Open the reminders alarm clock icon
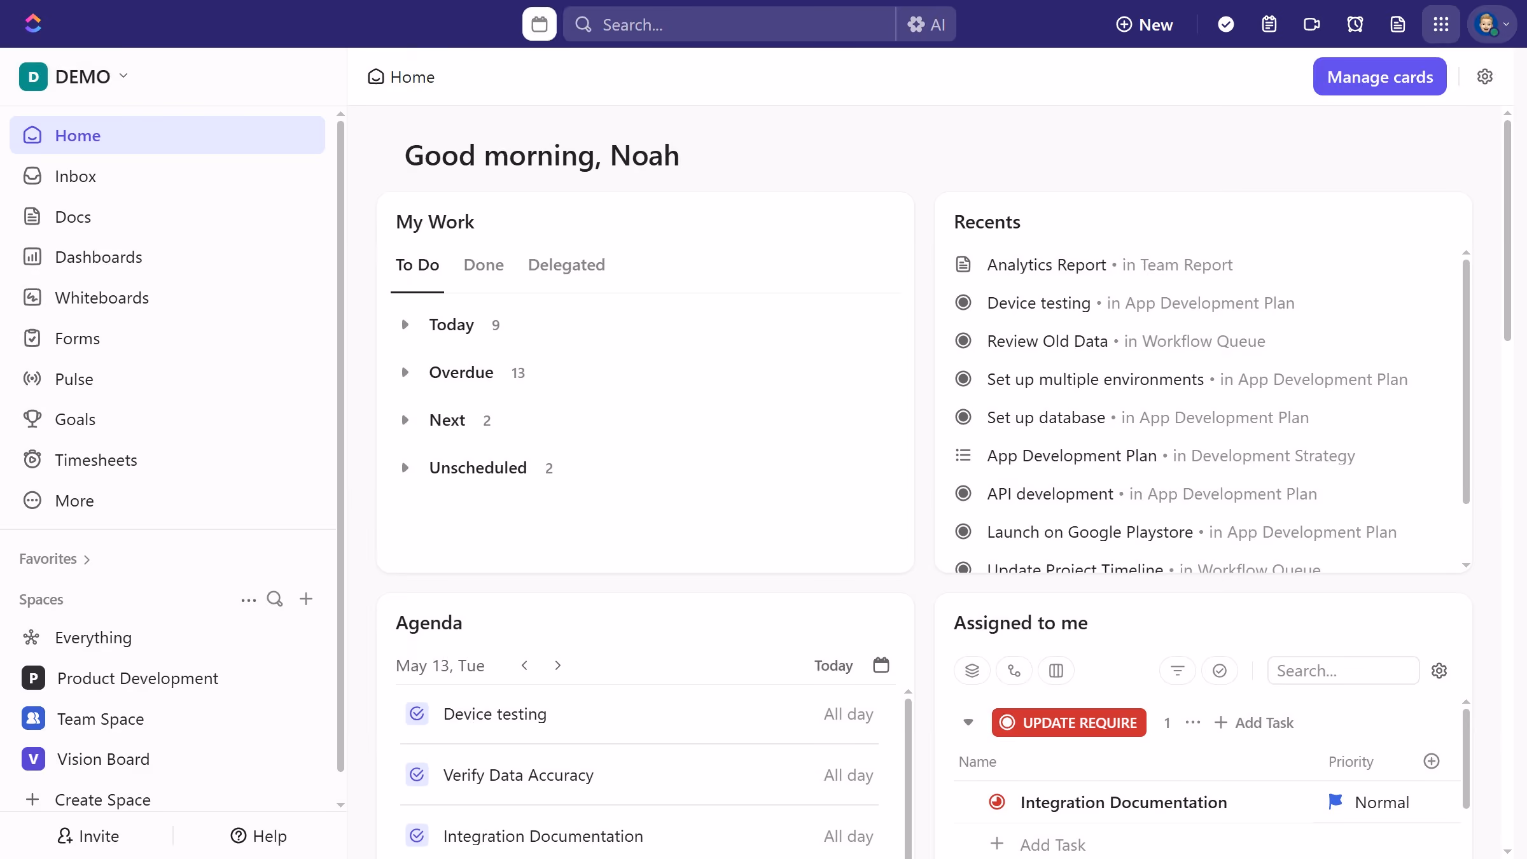 click(1355, 24)
